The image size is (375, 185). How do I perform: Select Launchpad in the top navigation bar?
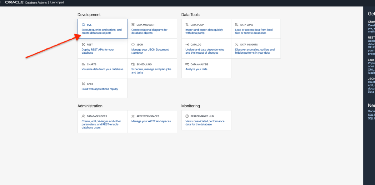[x=57, y=2]
